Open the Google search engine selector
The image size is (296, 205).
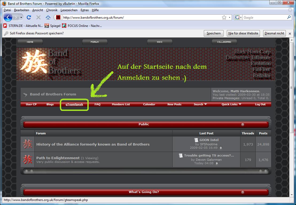(238, 18)
